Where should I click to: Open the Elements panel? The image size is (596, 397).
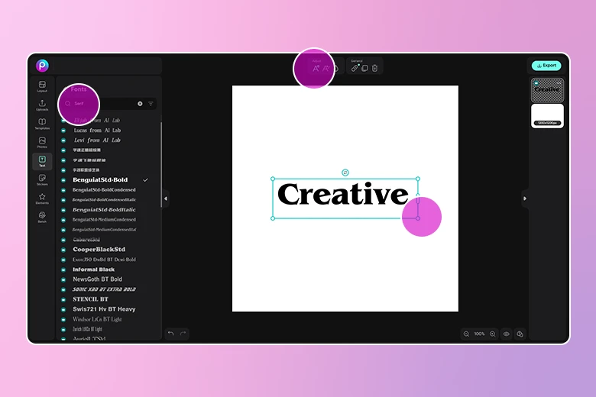(x=42, y=198)
